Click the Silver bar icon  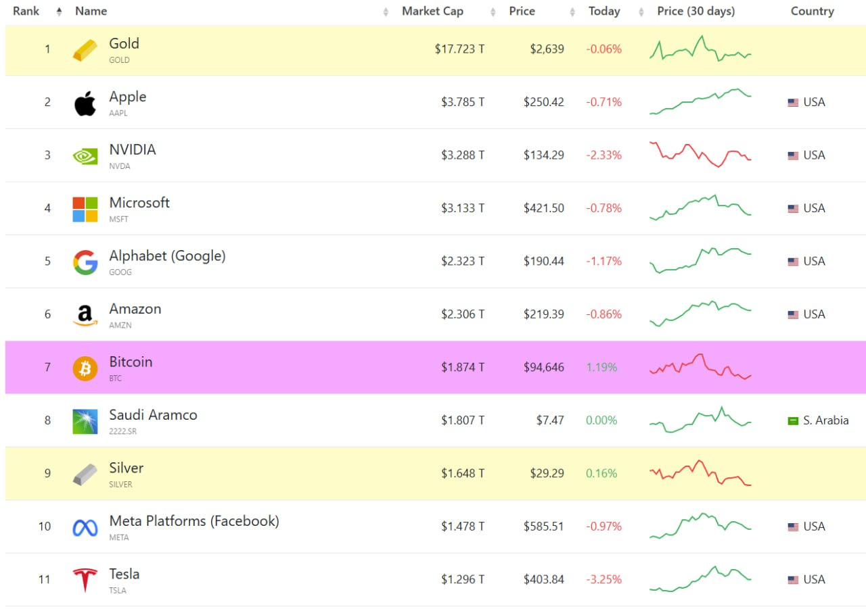point(85,474)
